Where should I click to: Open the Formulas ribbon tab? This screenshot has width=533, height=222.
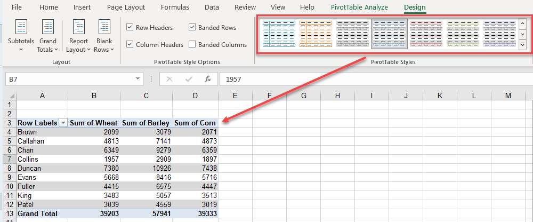coord(175,7)
